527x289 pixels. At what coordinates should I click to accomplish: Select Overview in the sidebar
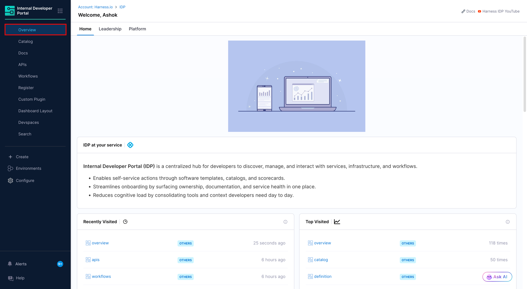[35, 30]
